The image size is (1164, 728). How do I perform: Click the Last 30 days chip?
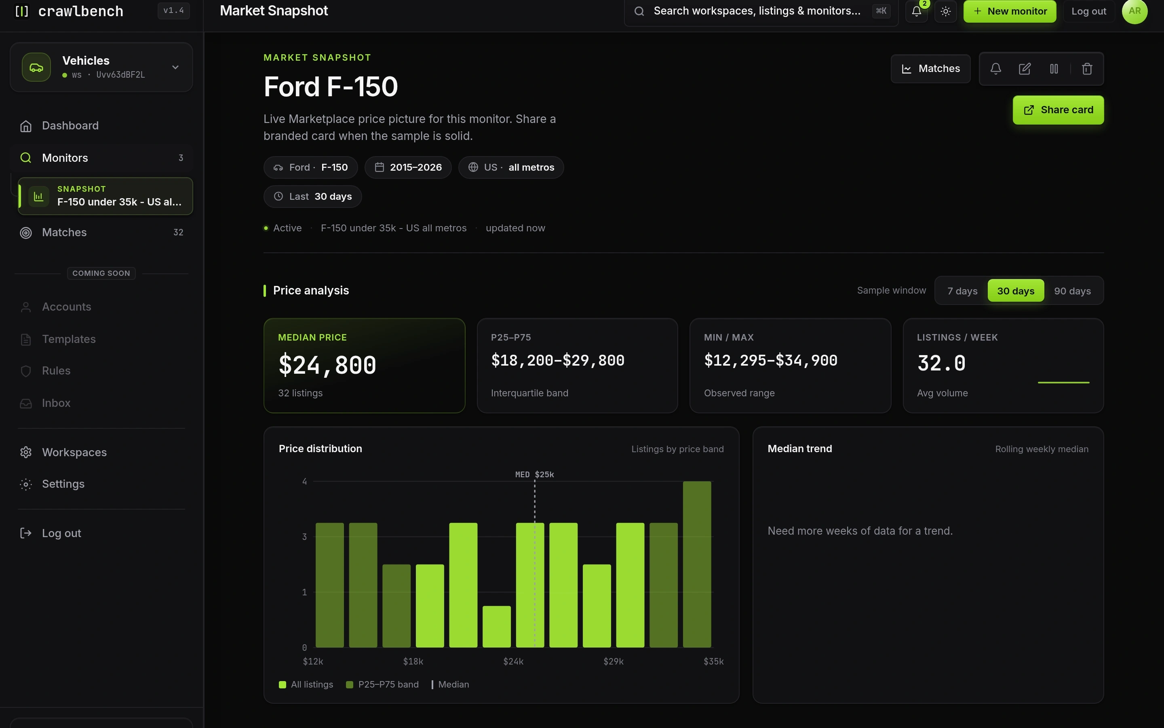(313, 197)
